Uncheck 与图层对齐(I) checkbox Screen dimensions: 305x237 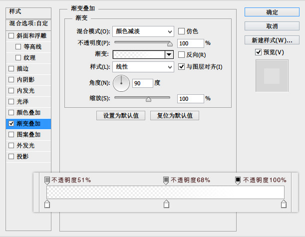tap(181, 67)
